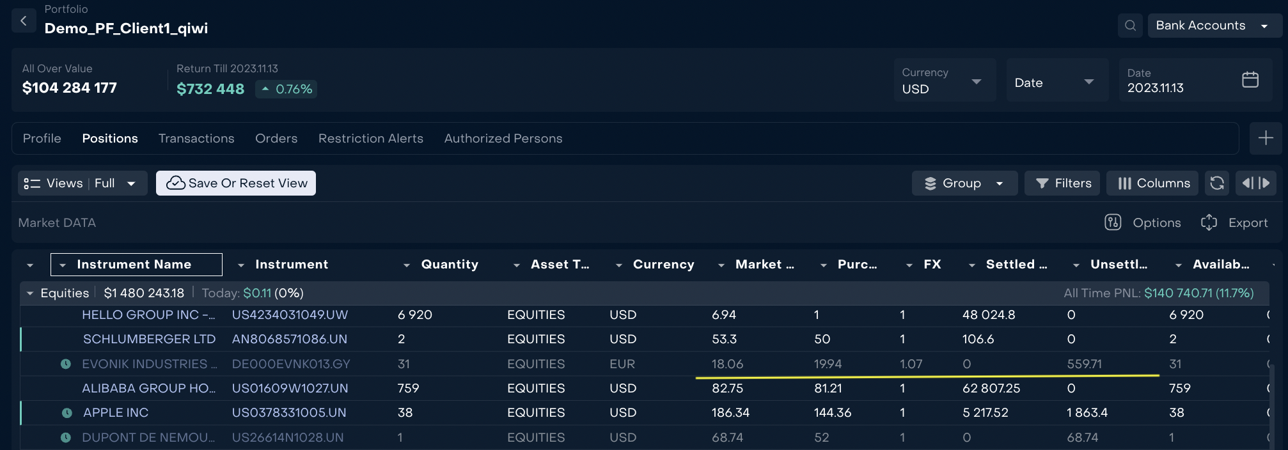
Task: Open the Views Full dropdown
Action: pyautogui.click(x=82, y=183)
